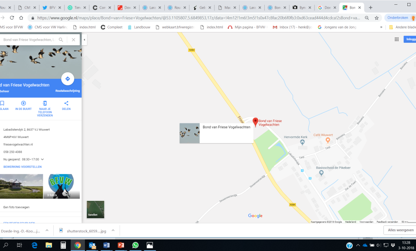Open File Explorer from taskbar
The height and width of the screenshot is (251, 416).
[49, 245]
